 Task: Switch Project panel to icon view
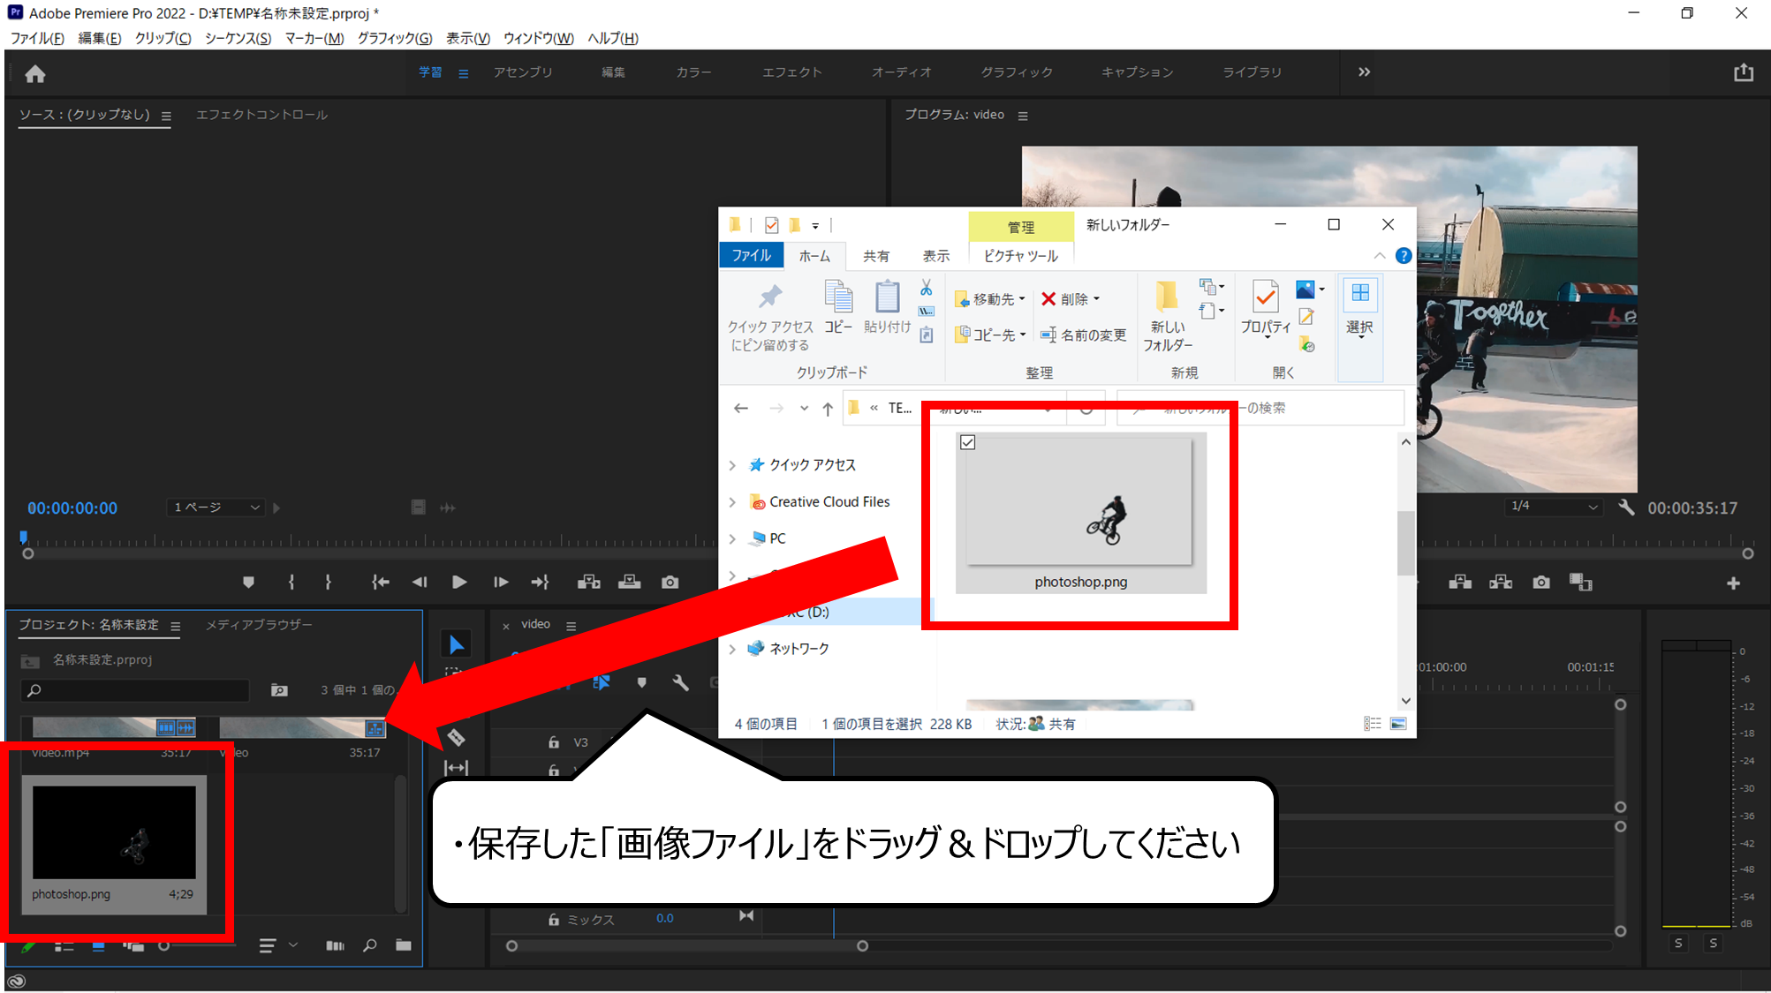coord(99,946)
